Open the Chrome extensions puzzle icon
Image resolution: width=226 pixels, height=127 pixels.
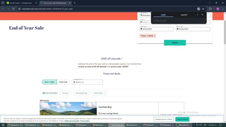[x=210, y=9]
